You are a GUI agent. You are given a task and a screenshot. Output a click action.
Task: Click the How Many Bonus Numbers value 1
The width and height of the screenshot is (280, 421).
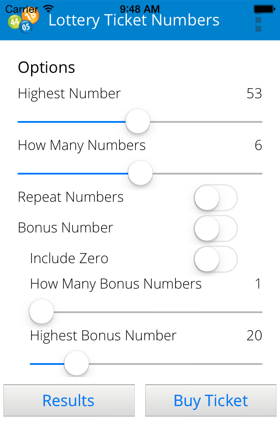tap(258, 284)
